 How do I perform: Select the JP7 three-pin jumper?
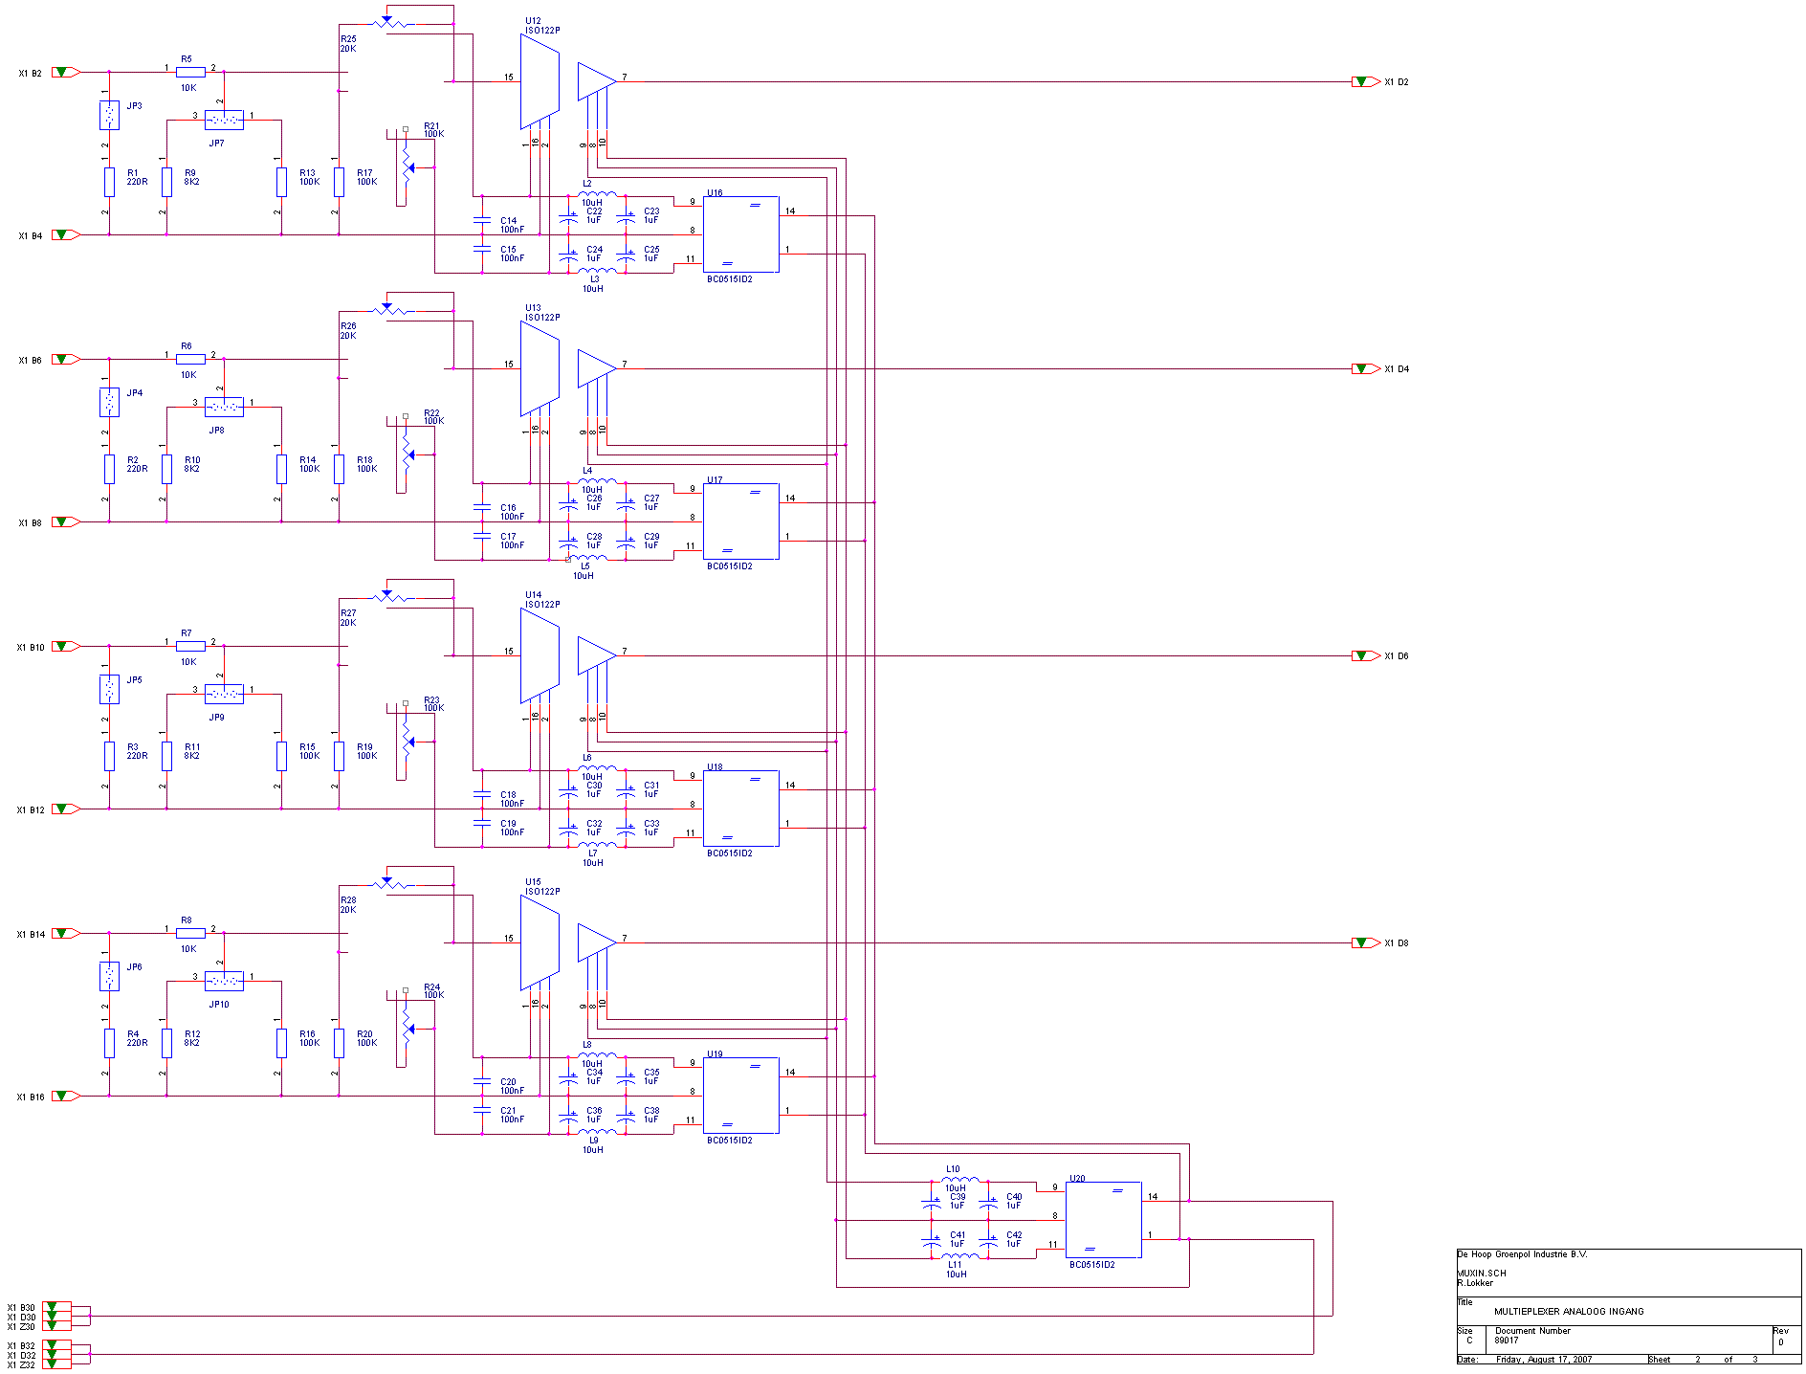(x=224, y=121)
